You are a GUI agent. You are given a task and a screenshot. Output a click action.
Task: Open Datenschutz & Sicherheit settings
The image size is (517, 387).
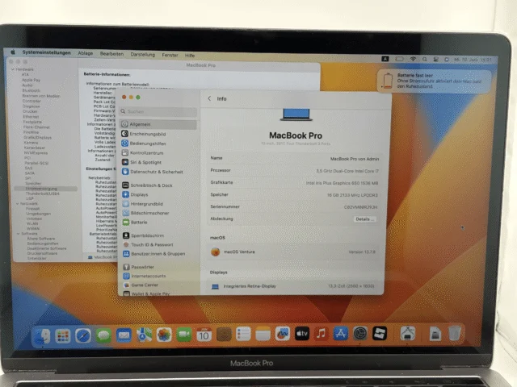[158, 172]
